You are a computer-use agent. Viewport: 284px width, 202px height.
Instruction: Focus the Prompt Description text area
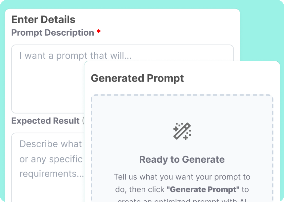pos(46,76)
